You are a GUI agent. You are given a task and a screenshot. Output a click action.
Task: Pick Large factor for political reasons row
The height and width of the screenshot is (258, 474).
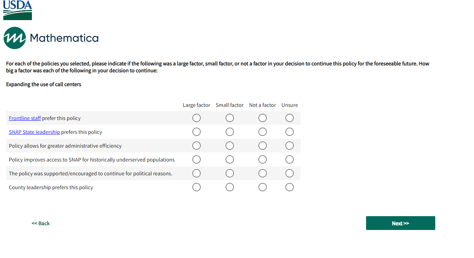click(197, 174)
